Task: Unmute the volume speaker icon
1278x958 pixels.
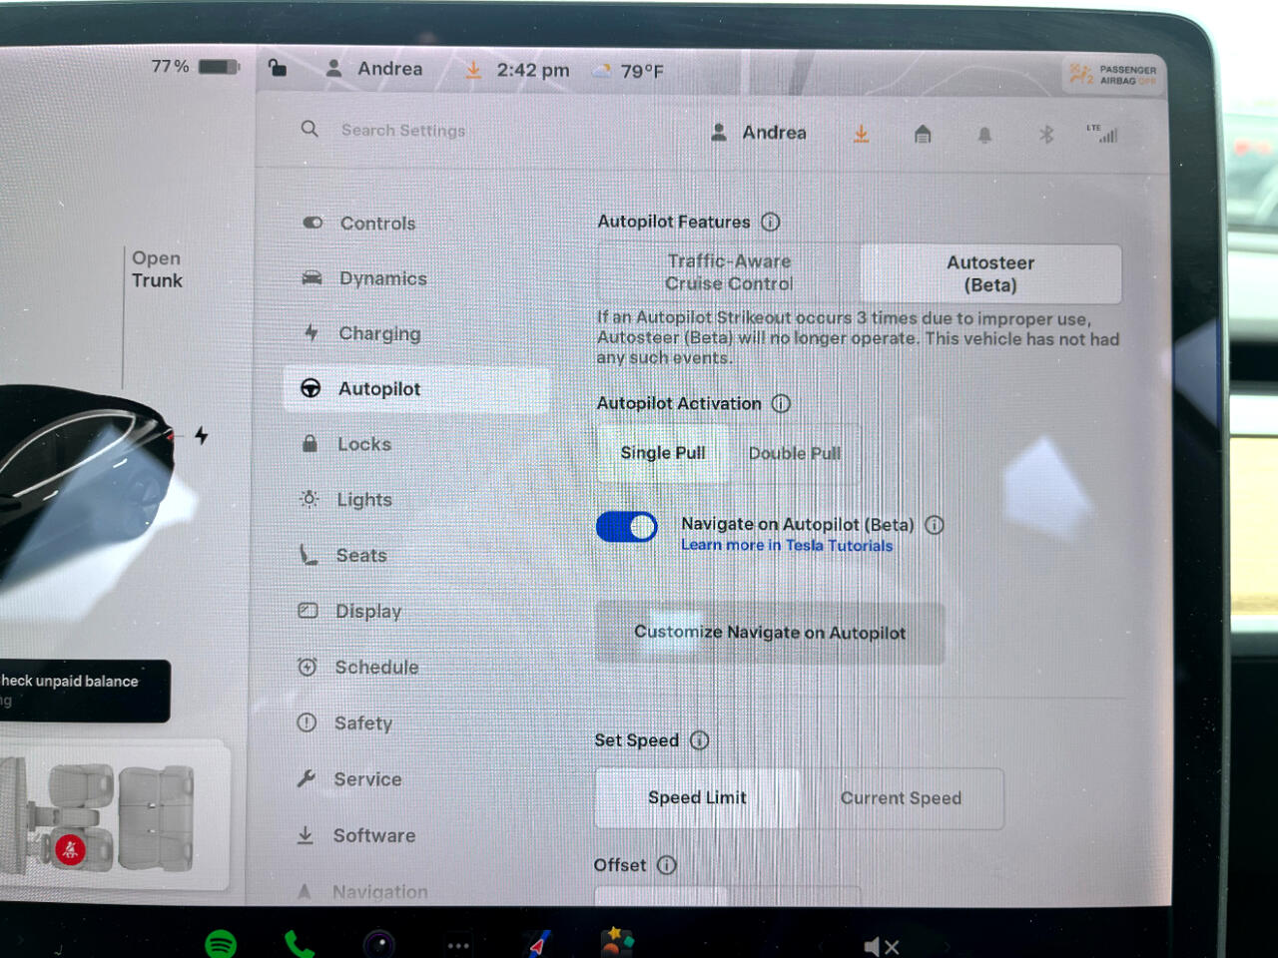Action: [882, 946]
